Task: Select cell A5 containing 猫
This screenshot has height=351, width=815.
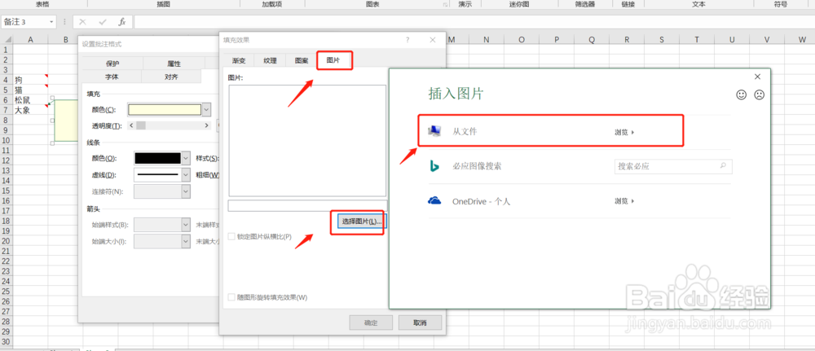Action: [x=30, y=90]
